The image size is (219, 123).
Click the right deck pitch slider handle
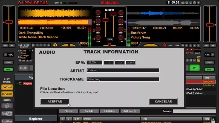pyautogui.click(x=210, y=25)
